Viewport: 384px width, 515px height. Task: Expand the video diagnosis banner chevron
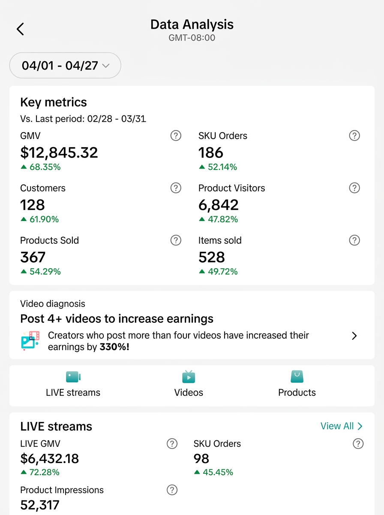point(354,336)
